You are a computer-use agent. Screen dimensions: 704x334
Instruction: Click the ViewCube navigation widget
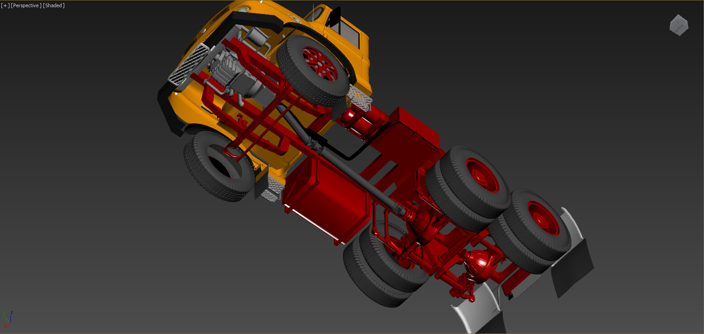point(679,25)
